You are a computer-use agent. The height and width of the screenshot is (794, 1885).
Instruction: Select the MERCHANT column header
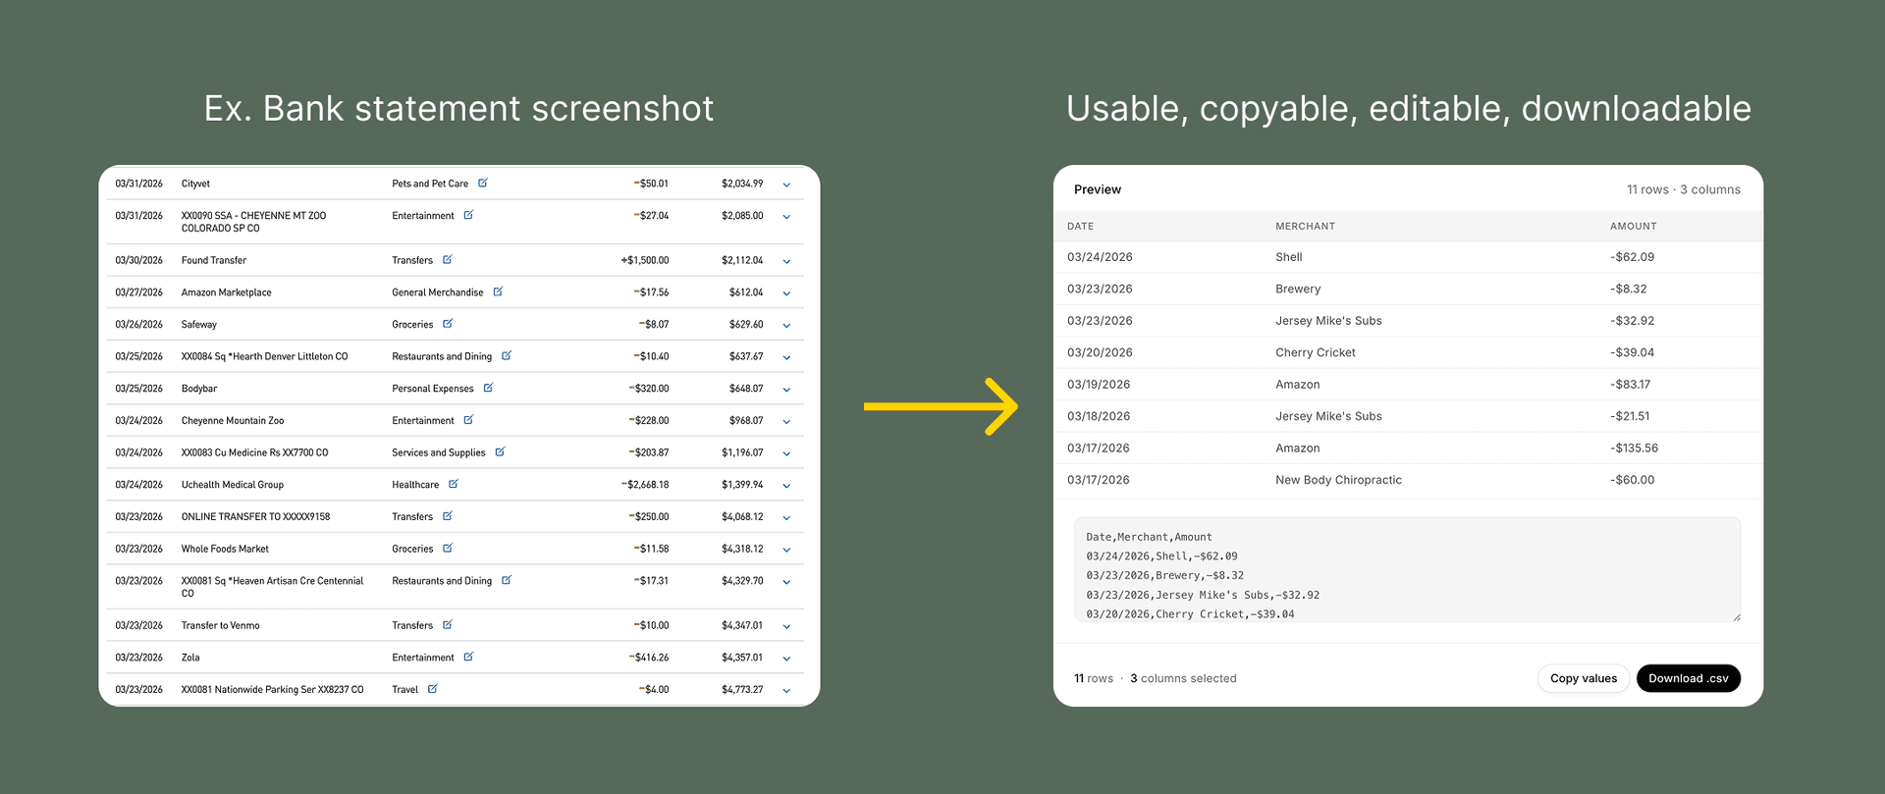(1305, 226)
